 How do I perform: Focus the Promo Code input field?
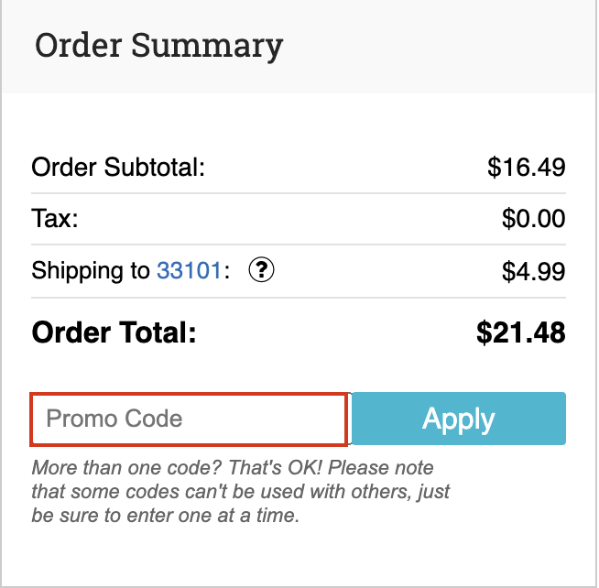pyautogui.click(x=189, y=419)
